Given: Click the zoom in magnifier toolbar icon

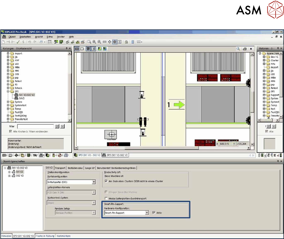Looking at the screenshot, I should pos(94,42).
